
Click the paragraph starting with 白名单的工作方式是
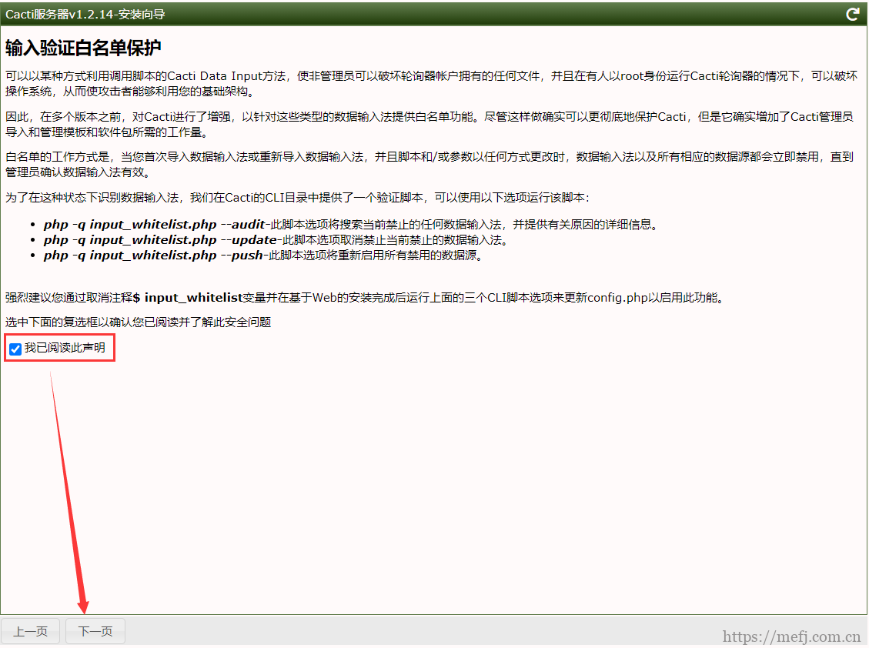pos(429,165)
